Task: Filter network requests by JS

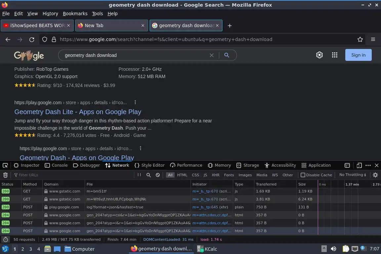Action: coord(205,175)
